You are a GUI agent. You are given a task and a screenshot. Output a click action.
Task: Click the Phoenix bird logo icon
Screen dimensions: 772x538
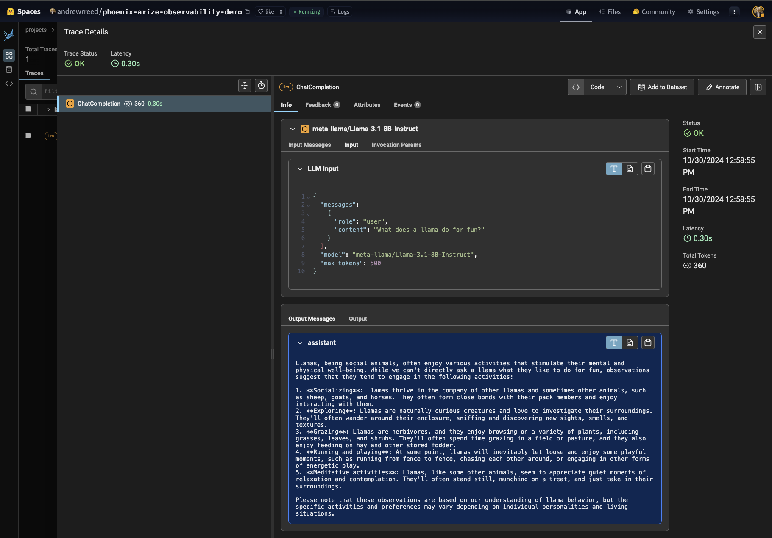(x=9, y=35)
